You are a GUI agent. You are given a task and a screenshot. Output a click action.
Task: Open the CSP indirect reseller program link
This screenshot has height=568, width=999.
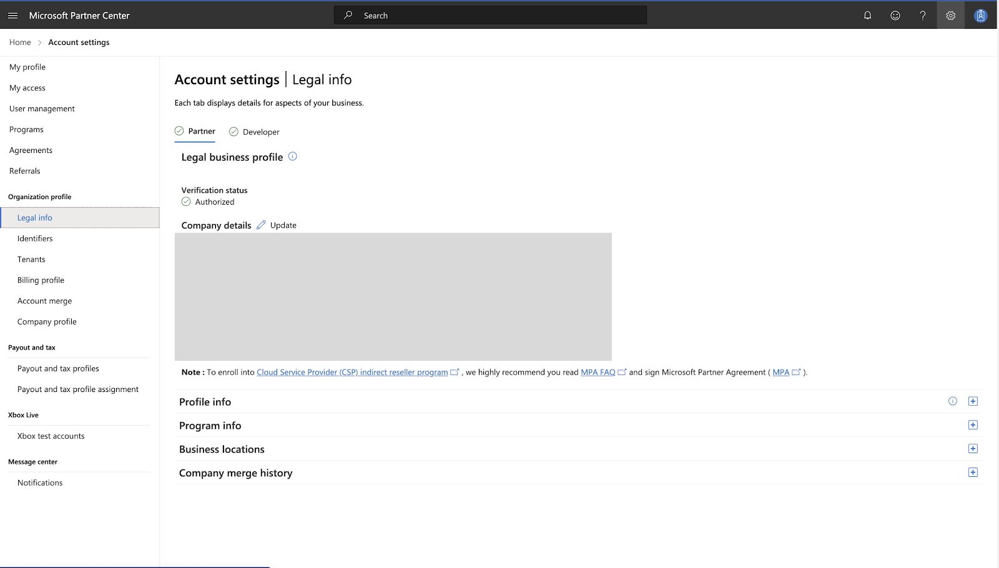point(352,372)
